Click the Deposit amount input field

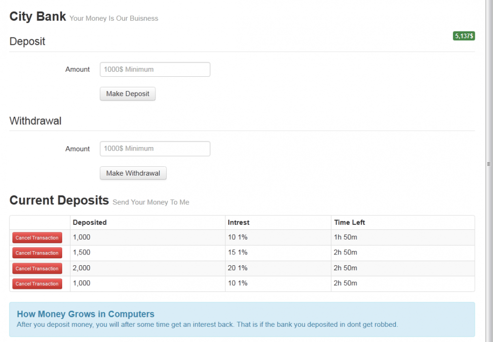coord(155,69)
